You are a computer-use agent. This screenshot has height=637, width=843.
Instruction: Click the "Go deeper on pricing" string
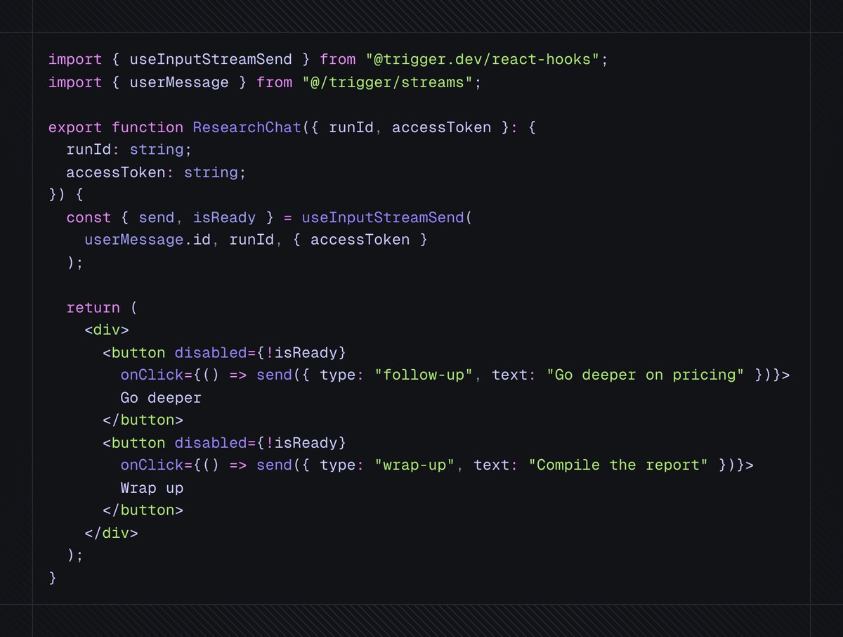(645, 375)
